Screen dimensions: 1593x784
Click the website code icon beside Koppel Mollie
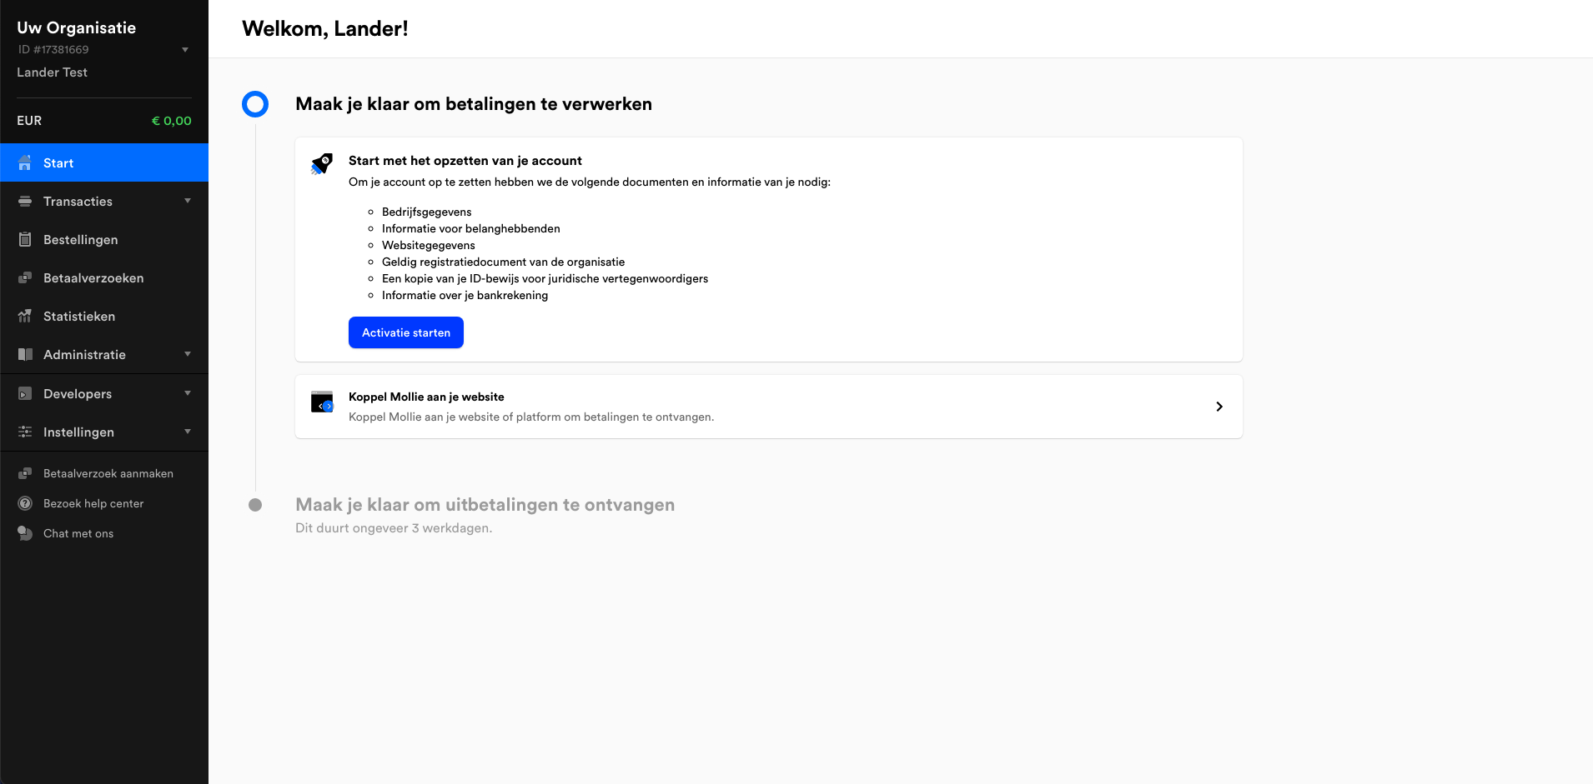tap(322, 402)
